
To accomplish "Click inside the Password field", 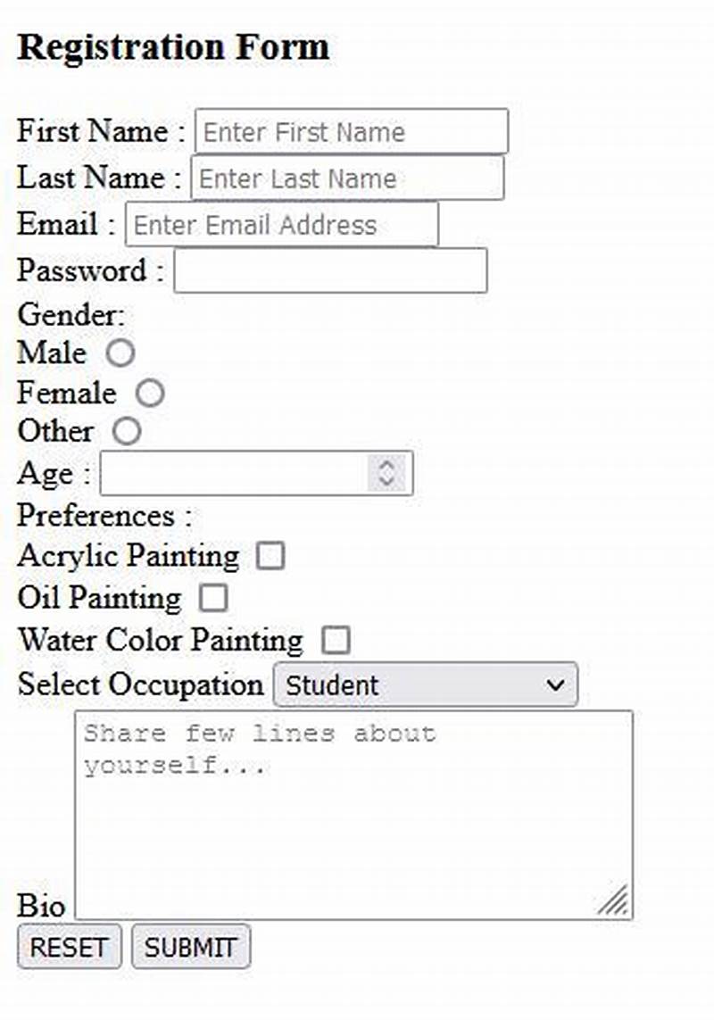I will click(x=330, y=270).
